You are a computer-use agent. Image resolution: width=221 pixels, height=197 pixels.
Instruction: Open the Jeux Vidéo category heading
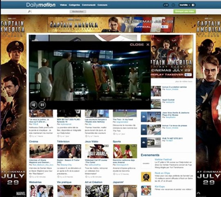[x=91, y=141]
